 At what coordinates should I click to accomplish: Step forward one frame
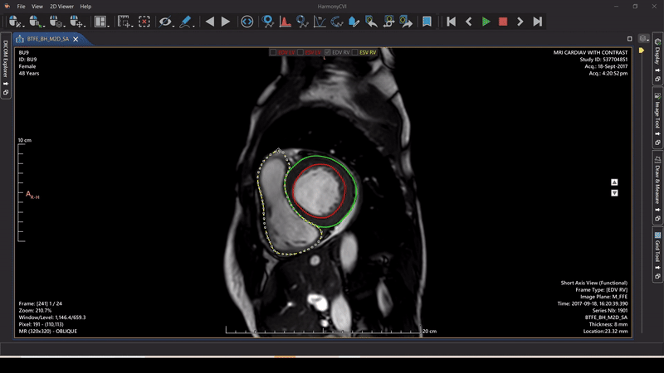coord(520,22)
